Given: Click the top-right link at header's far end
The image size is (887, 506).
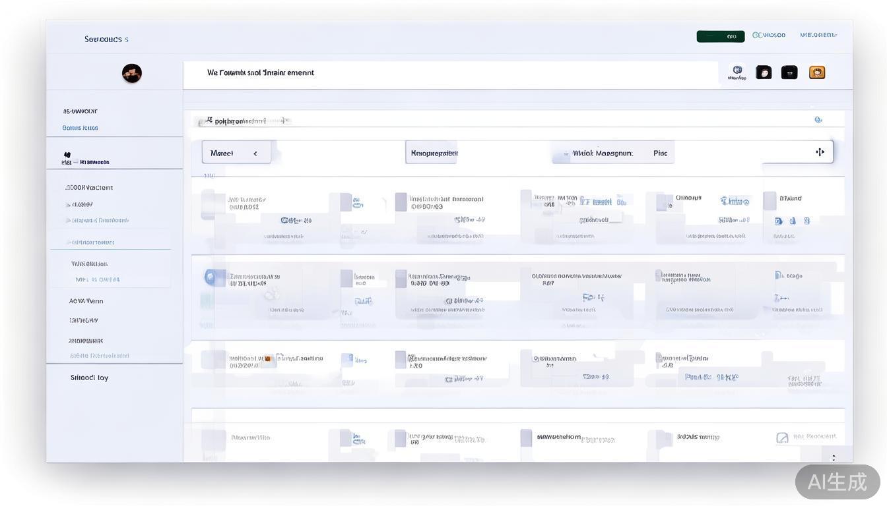Looking at the screenshot, I should 818,35.
